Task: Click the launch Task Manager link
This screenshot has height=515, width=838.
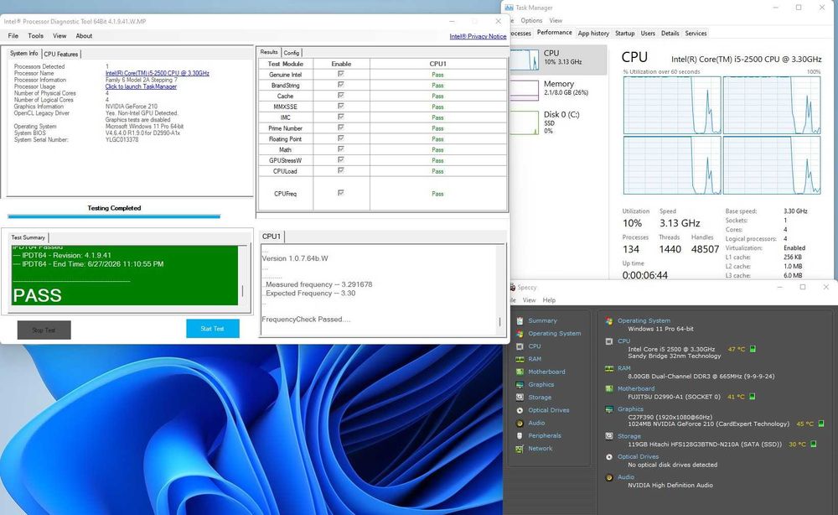Action: [141, 86]
